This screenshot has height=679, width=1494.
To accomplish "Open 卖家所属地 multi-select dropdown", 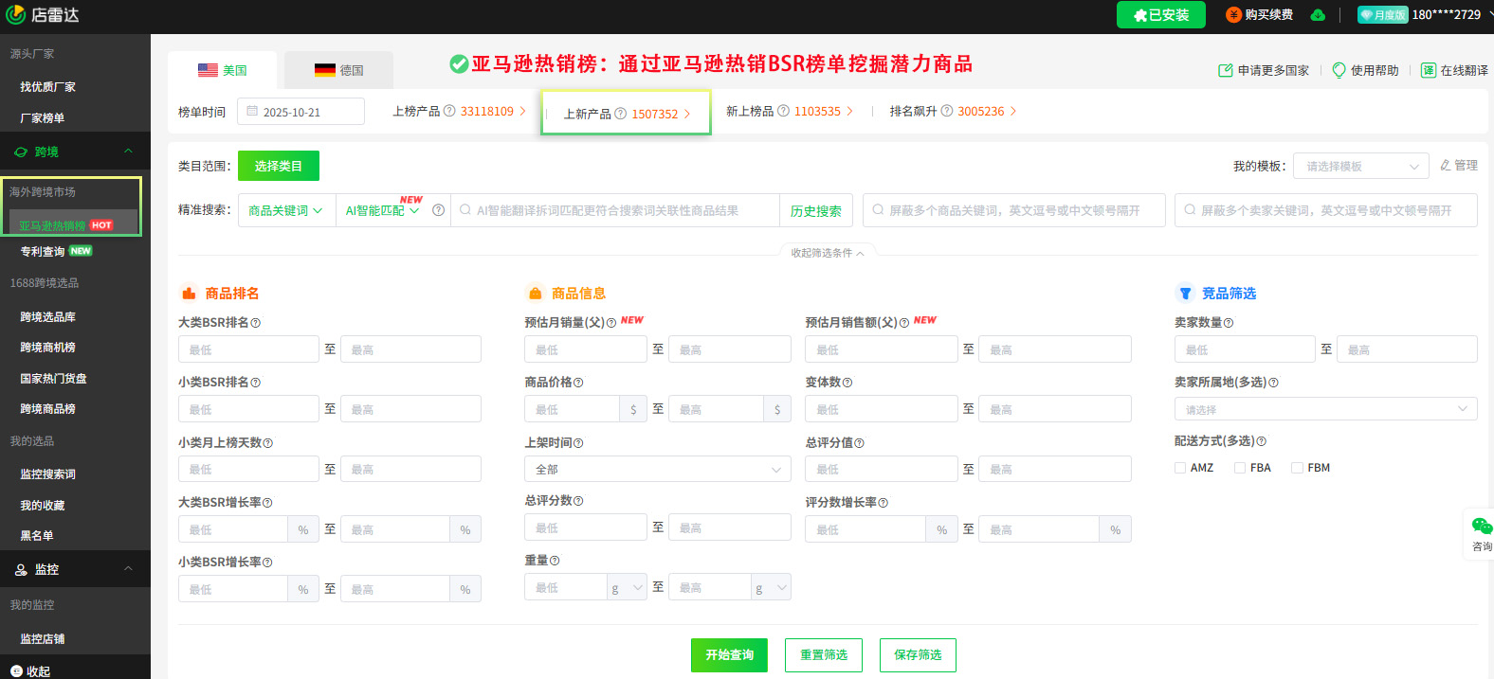I will (1324, 409).
